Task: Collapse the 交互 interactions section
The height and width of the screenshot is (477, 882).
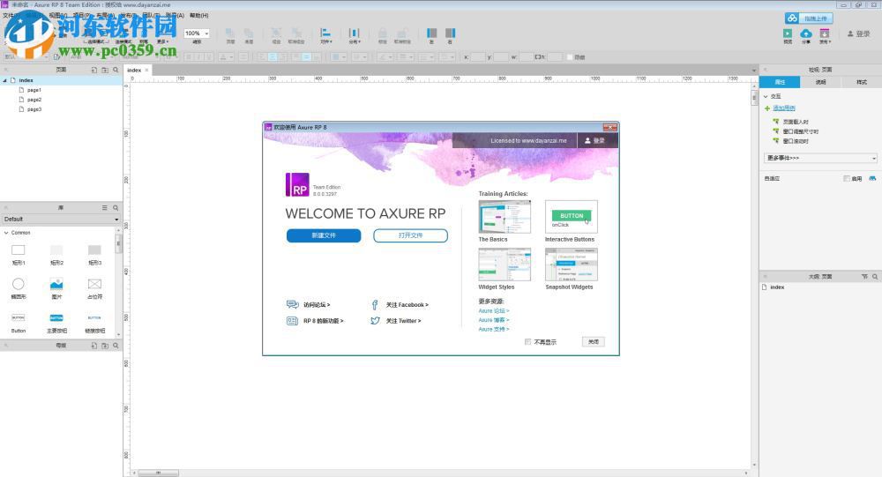Action: pyautogui.click(x=766, y=96)
